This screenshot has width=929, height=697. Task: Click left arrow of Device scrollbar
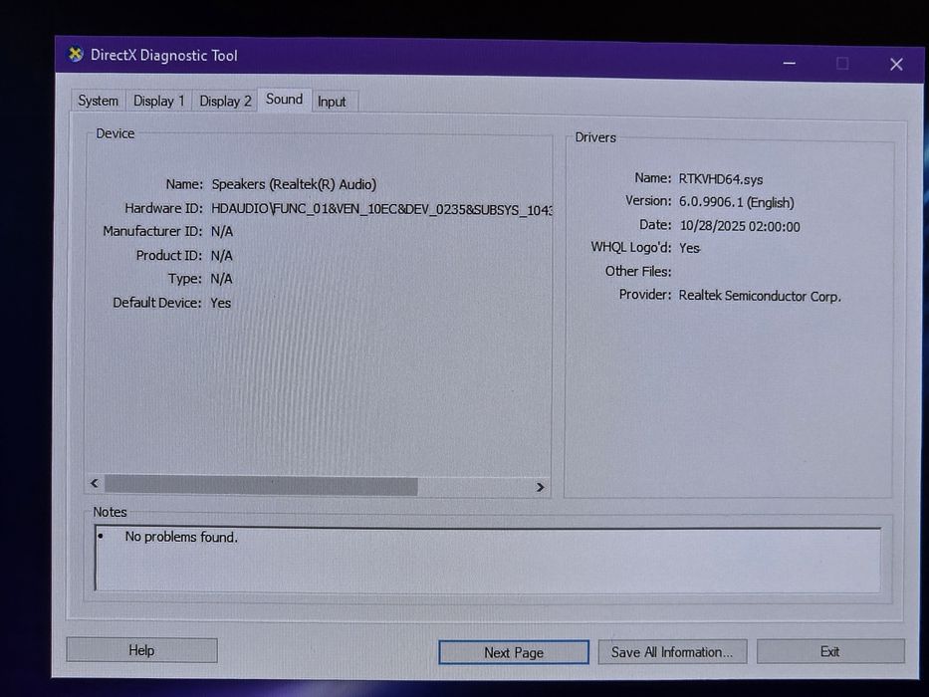[95, 483]
